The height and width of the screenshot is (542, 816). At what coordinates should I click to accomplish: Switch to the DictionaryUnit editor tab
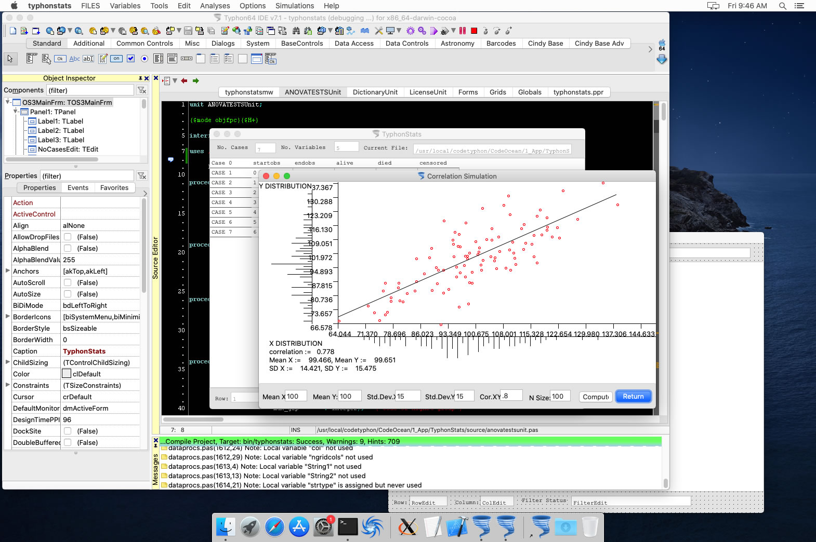pos(375,92)
